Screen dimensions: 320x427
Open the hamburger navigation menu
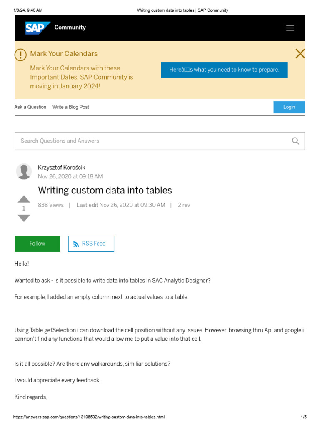point(290,28)
